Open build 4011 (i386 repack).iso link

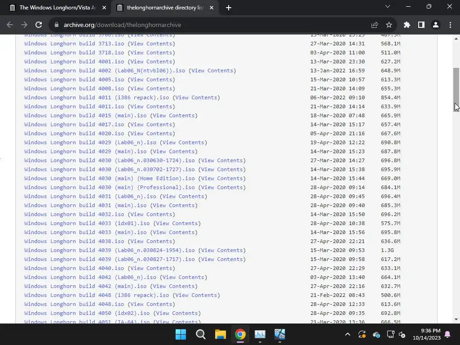(97, 97)
